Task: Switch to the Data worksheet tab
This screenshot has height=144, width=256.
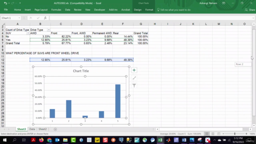Action: tap(32, 129)
